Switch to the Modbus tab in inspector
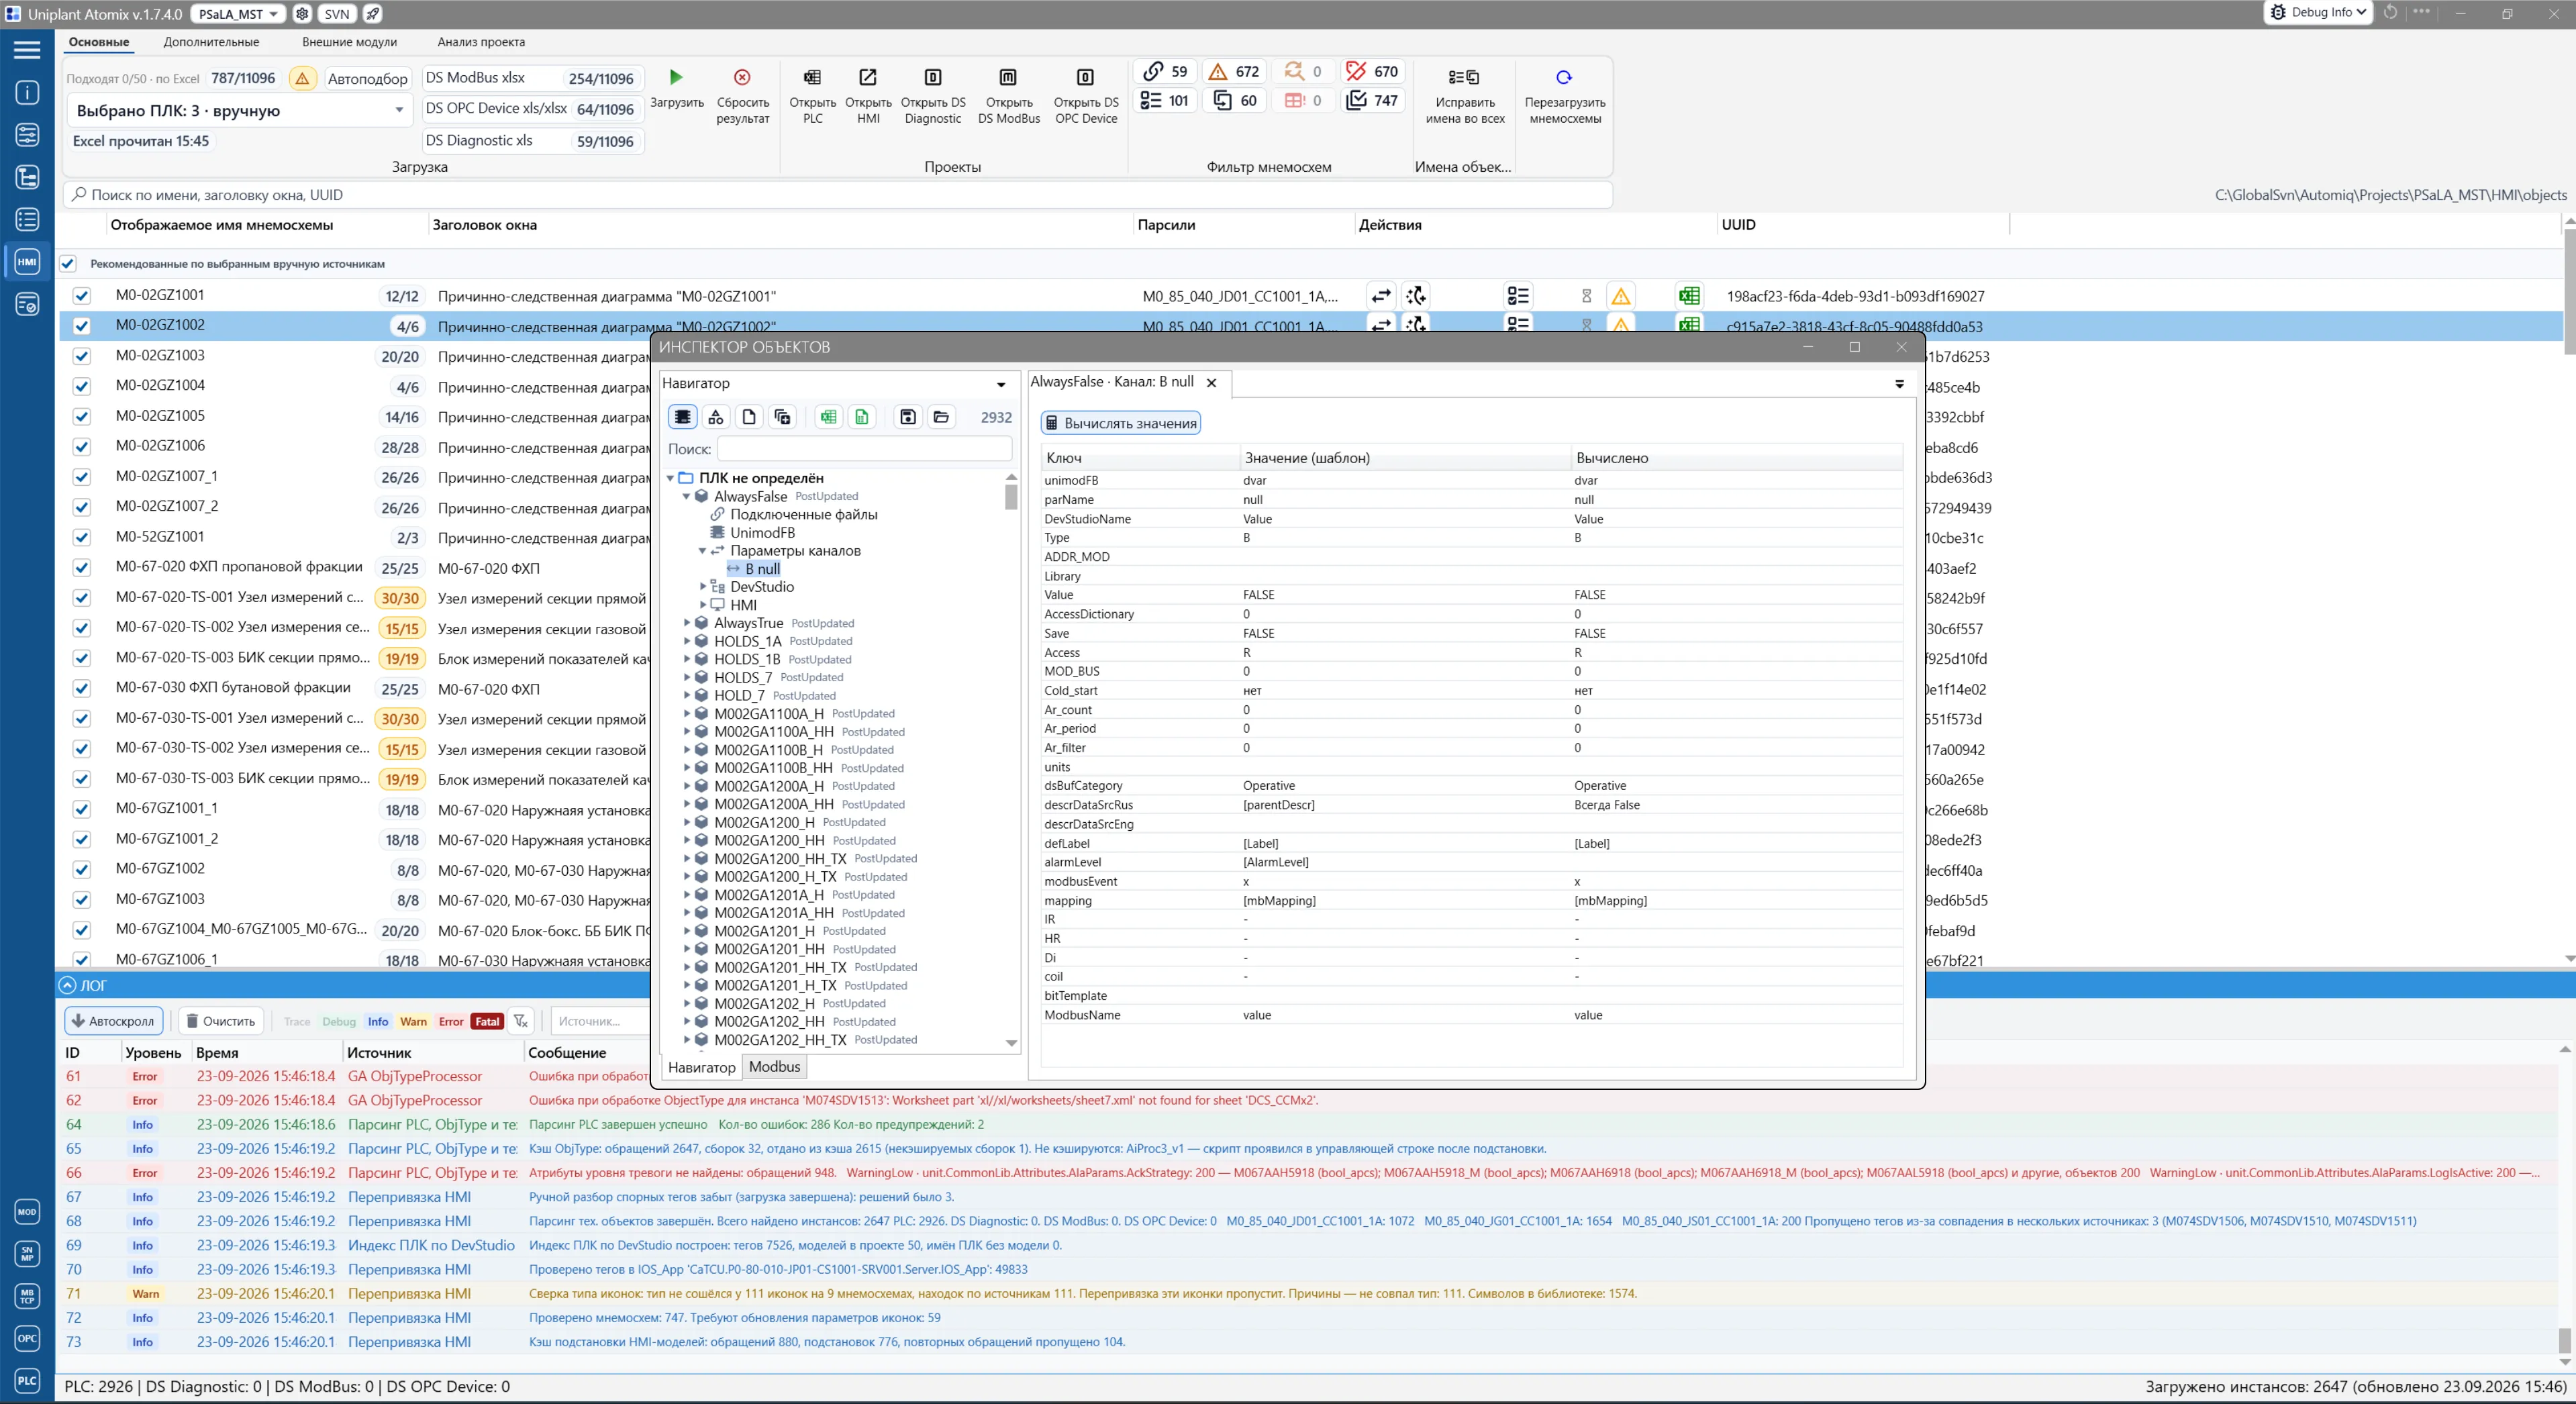Viewport: 2576px width, 1404px height. (x=774, y=1067)
